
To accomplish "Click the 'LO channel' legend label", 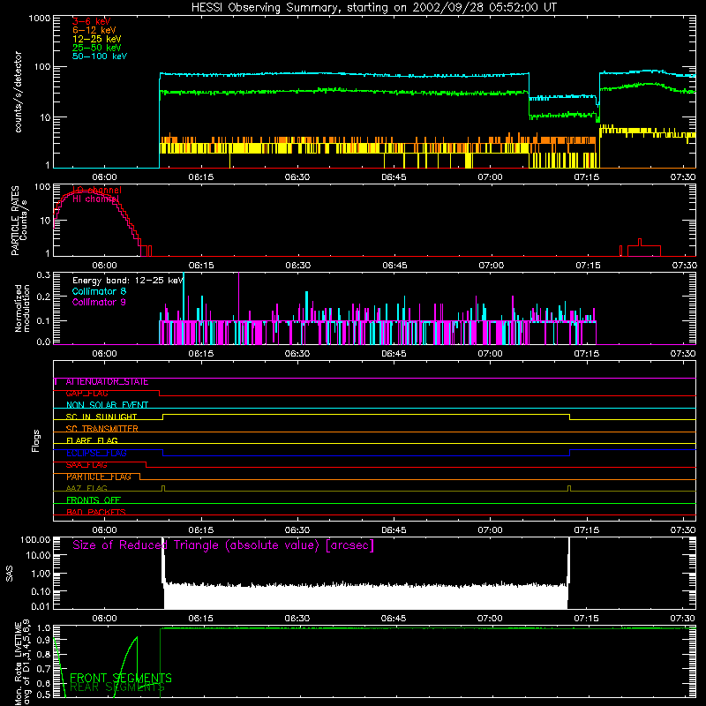I will tap(96, 190).
